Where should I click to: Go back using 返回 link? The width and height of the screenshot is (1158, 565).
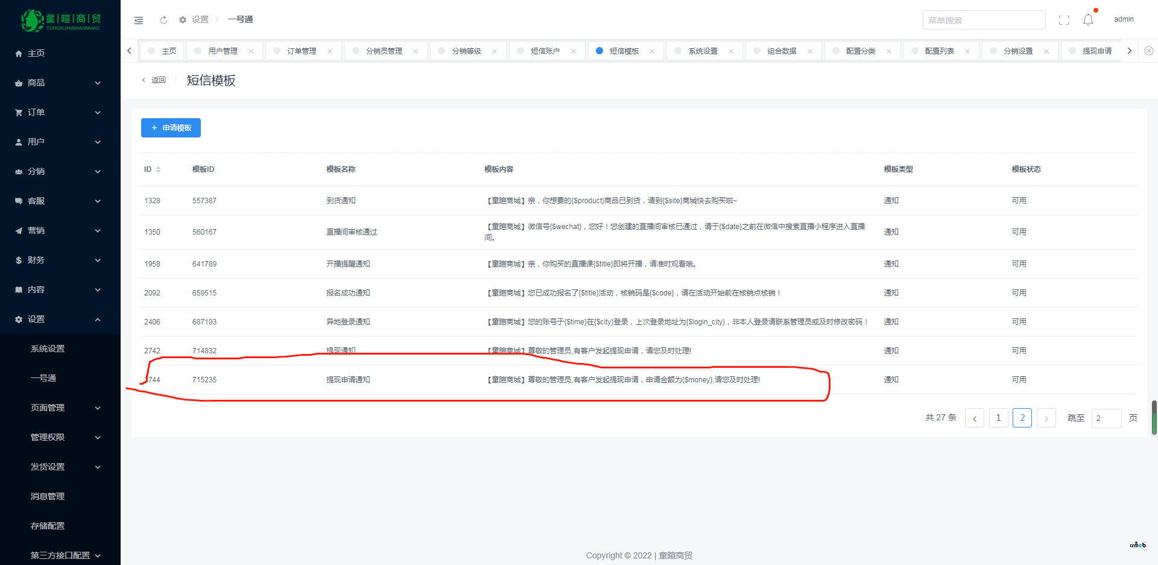(154, 80)
